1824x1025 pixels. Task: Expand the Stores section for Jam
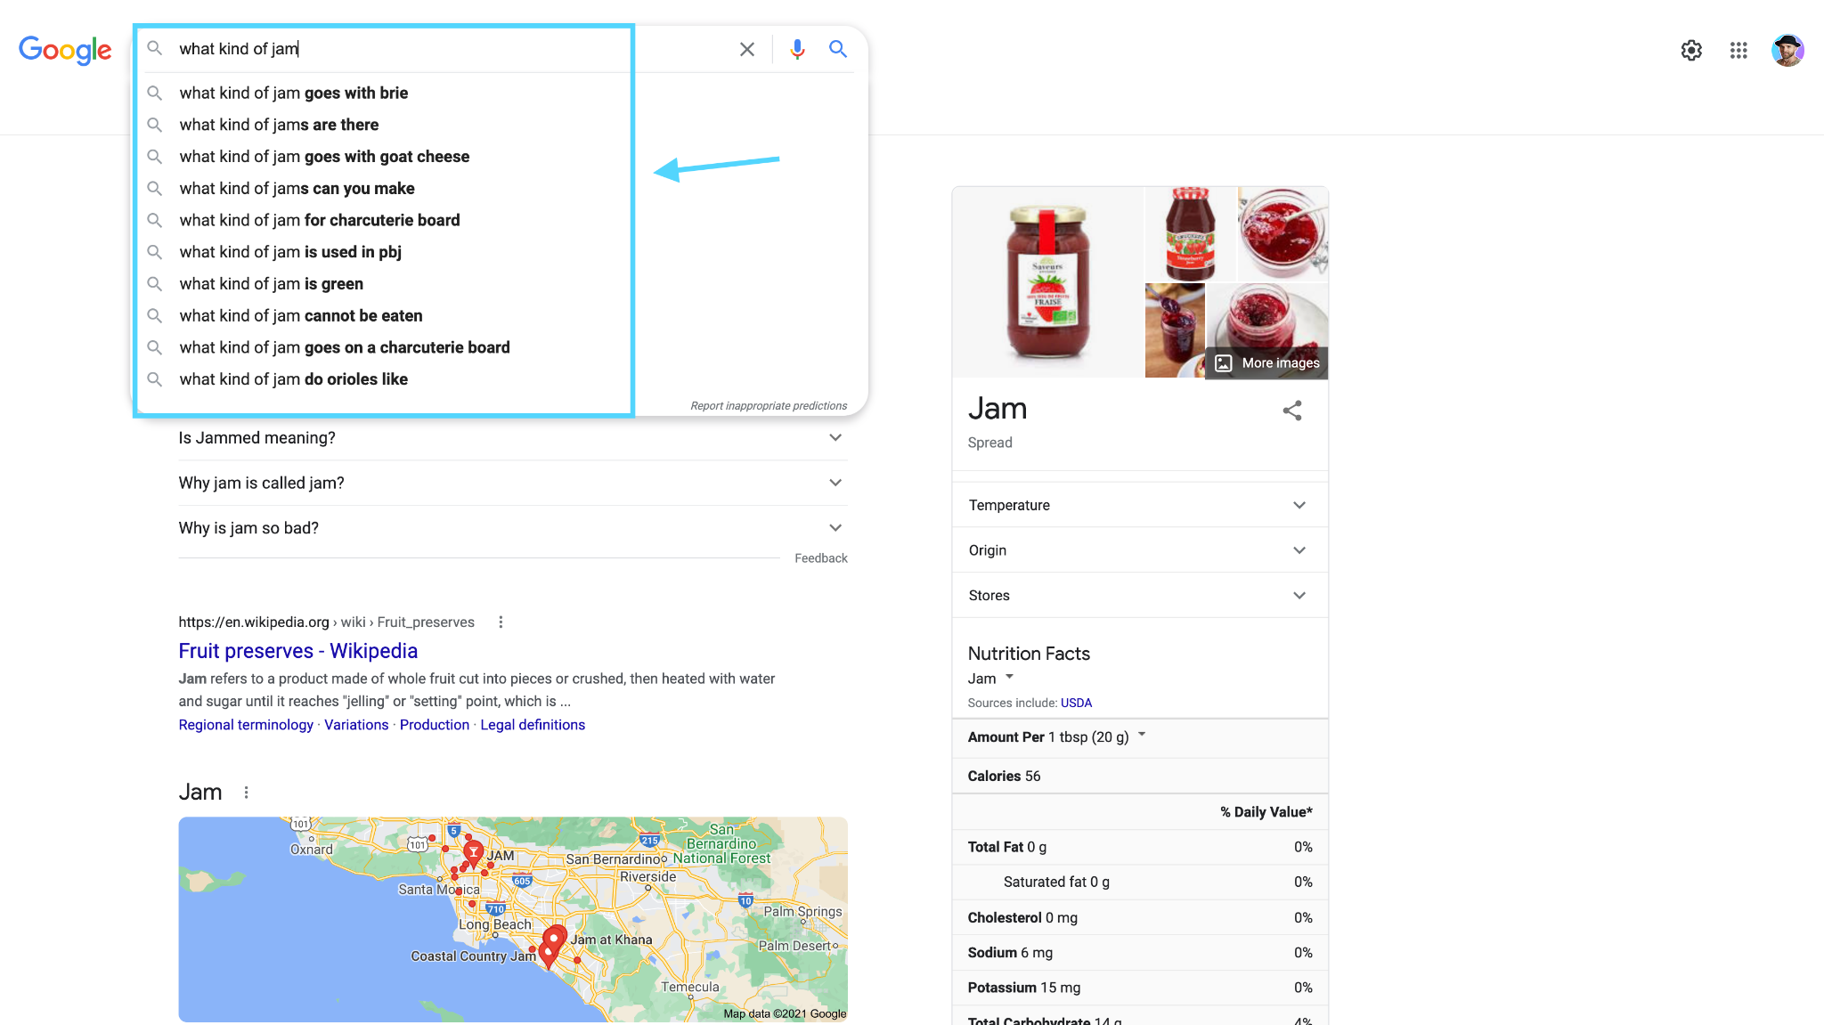pyautogui.click(x=1301, y=595)
